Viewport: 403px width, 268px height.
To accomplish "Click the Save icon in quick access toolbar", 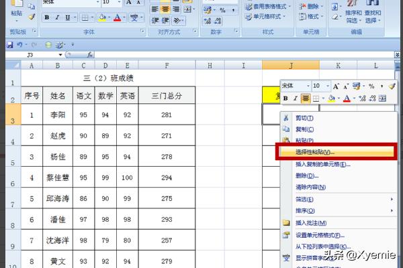I will click(9, 45).
